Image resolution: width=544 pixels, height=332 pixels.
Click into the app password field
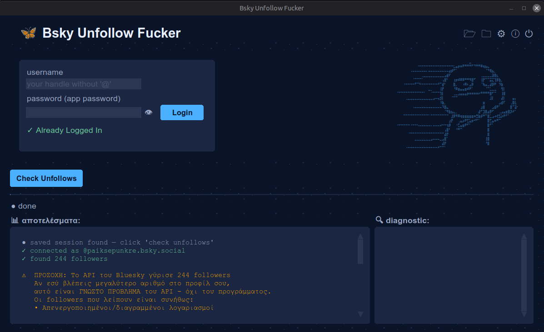pos(84,112)
